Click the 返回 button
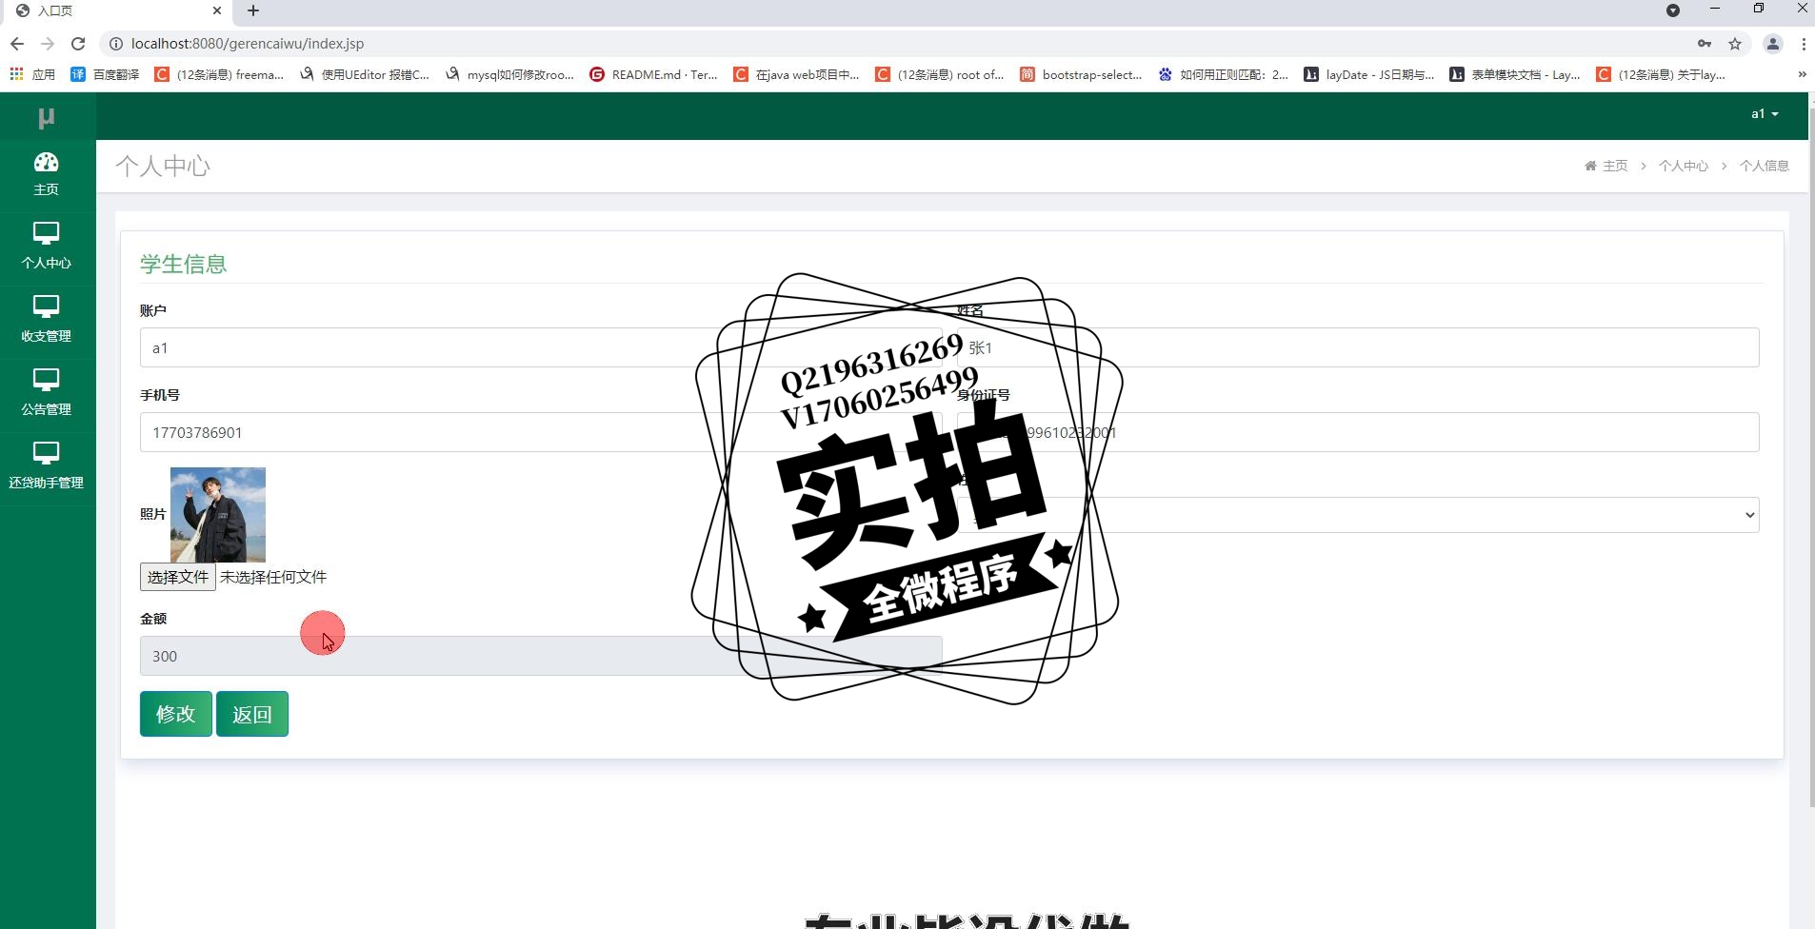 click(252, 714)
